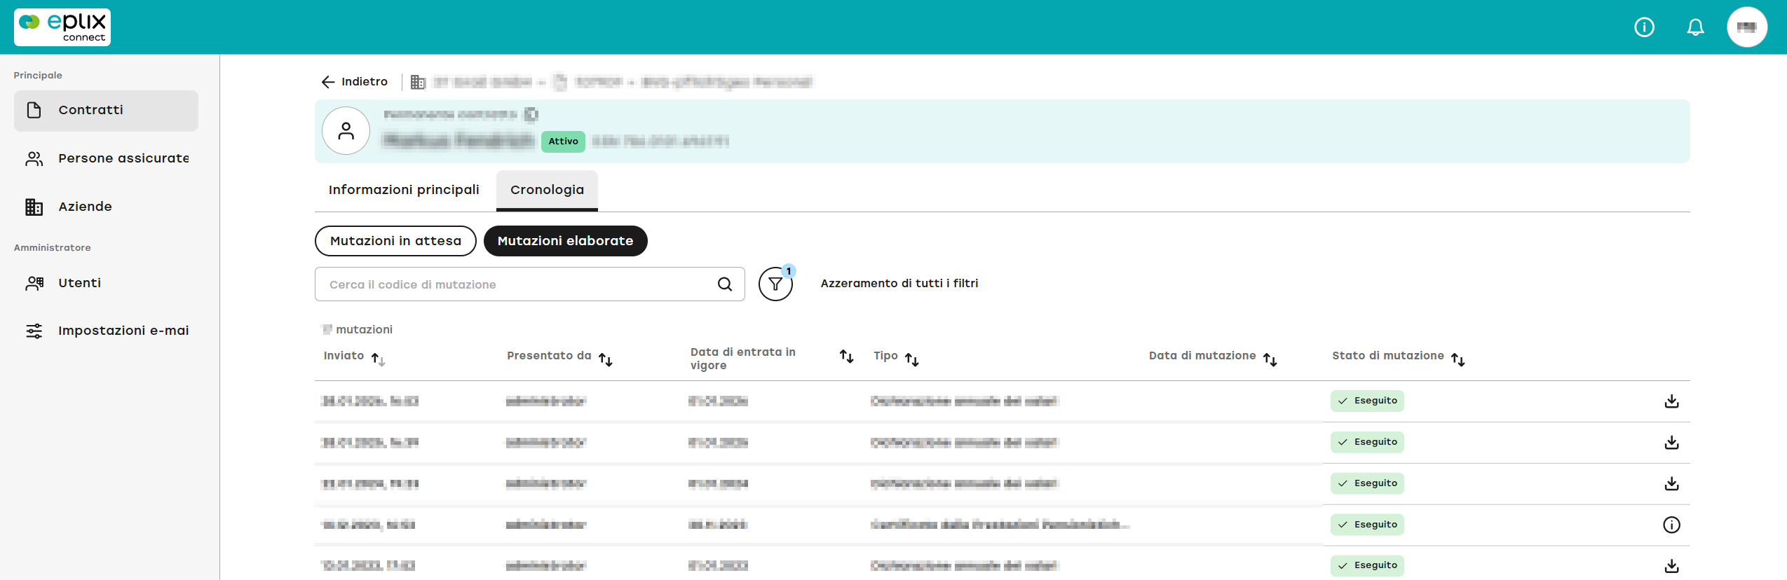Focus the Cerca il codice di mutazione field

click(529, 284)
